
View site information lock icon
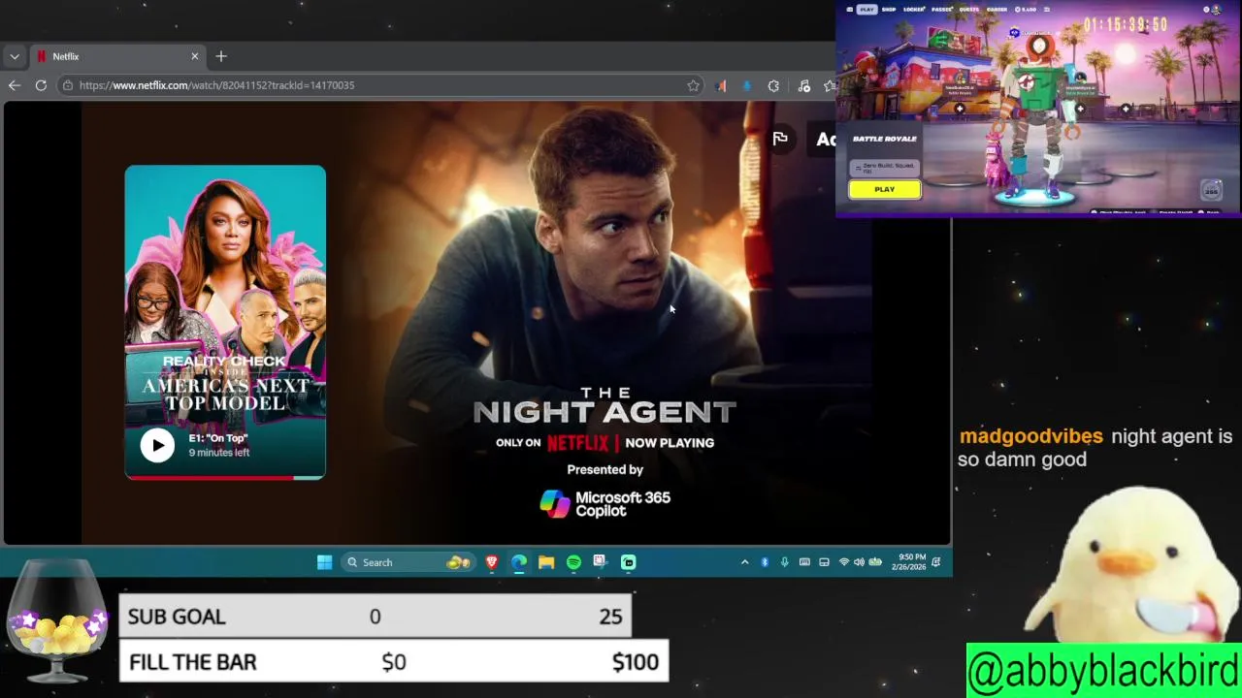tap(67, 85)
